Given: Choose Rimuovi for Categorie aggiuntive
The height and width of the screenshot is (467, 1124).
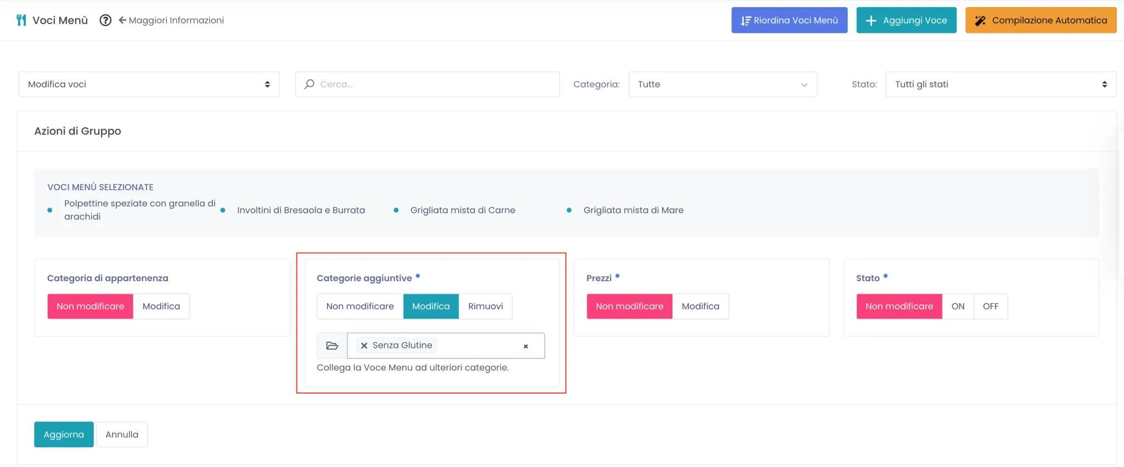Looking at the screenshot, I should (486, 306).
